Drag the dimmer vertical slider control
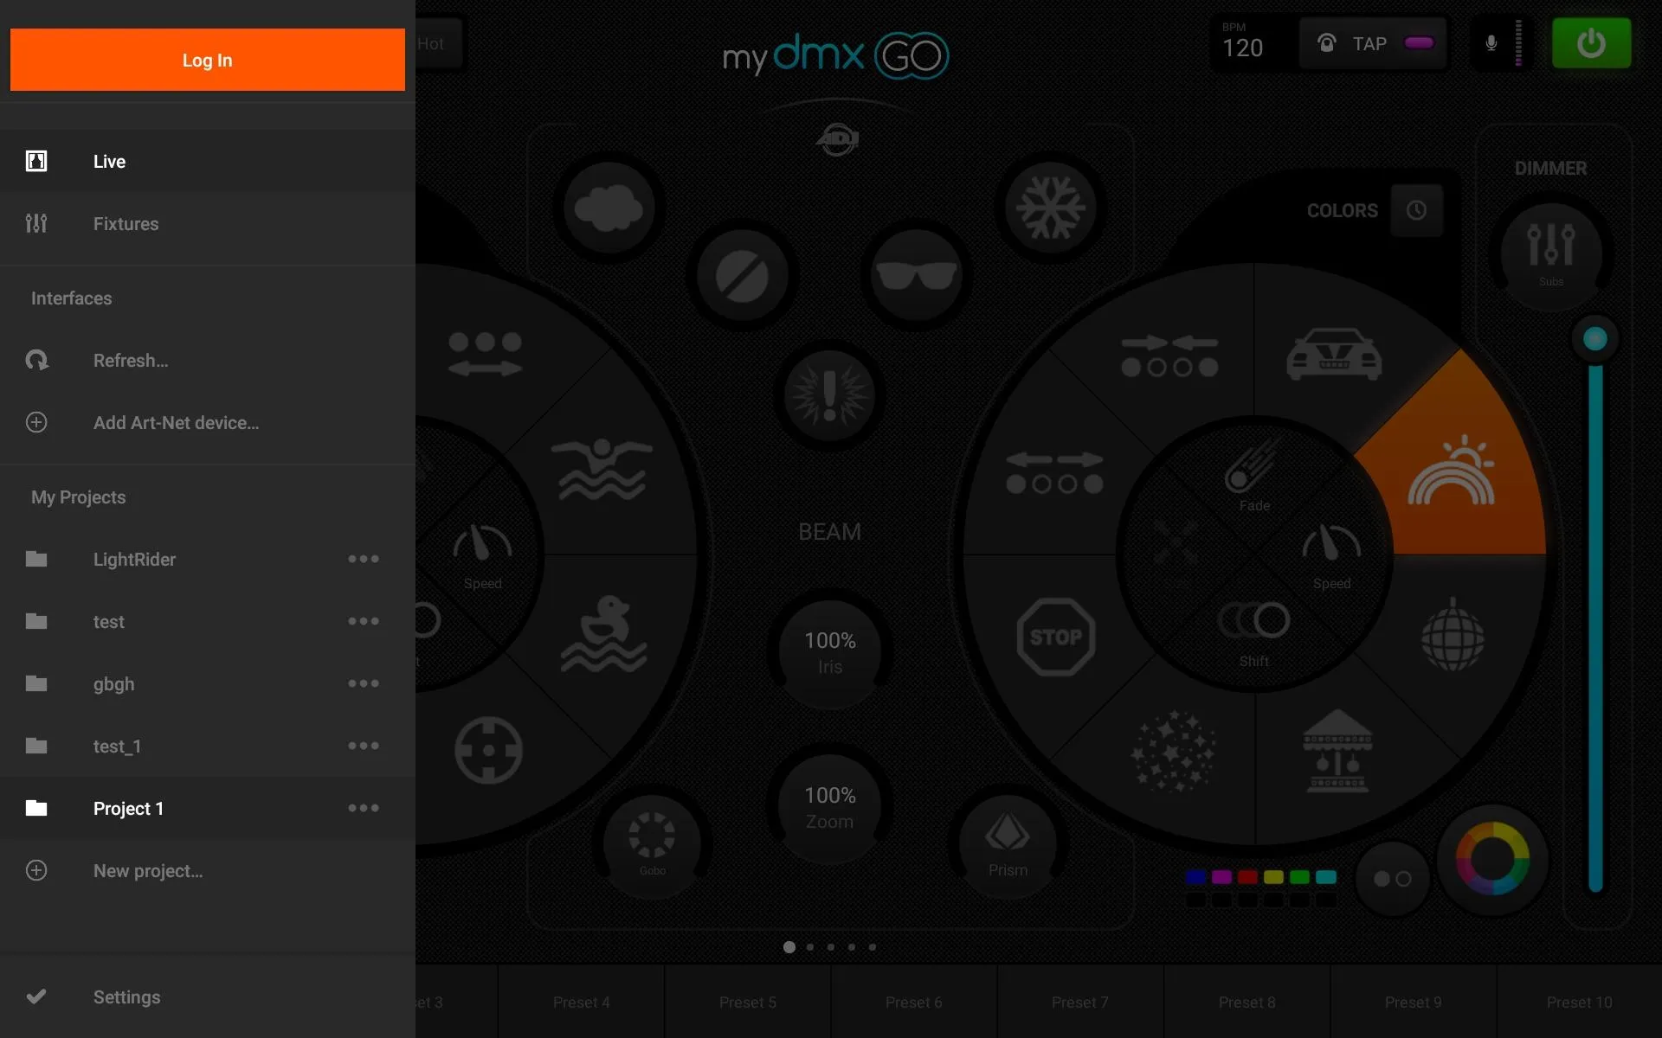 (x=1596, y=338)
